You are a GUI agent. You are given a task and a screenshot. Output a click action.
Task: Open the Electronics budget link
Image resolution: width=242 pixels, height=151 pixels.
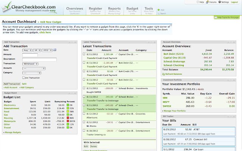tap(10, 105)
